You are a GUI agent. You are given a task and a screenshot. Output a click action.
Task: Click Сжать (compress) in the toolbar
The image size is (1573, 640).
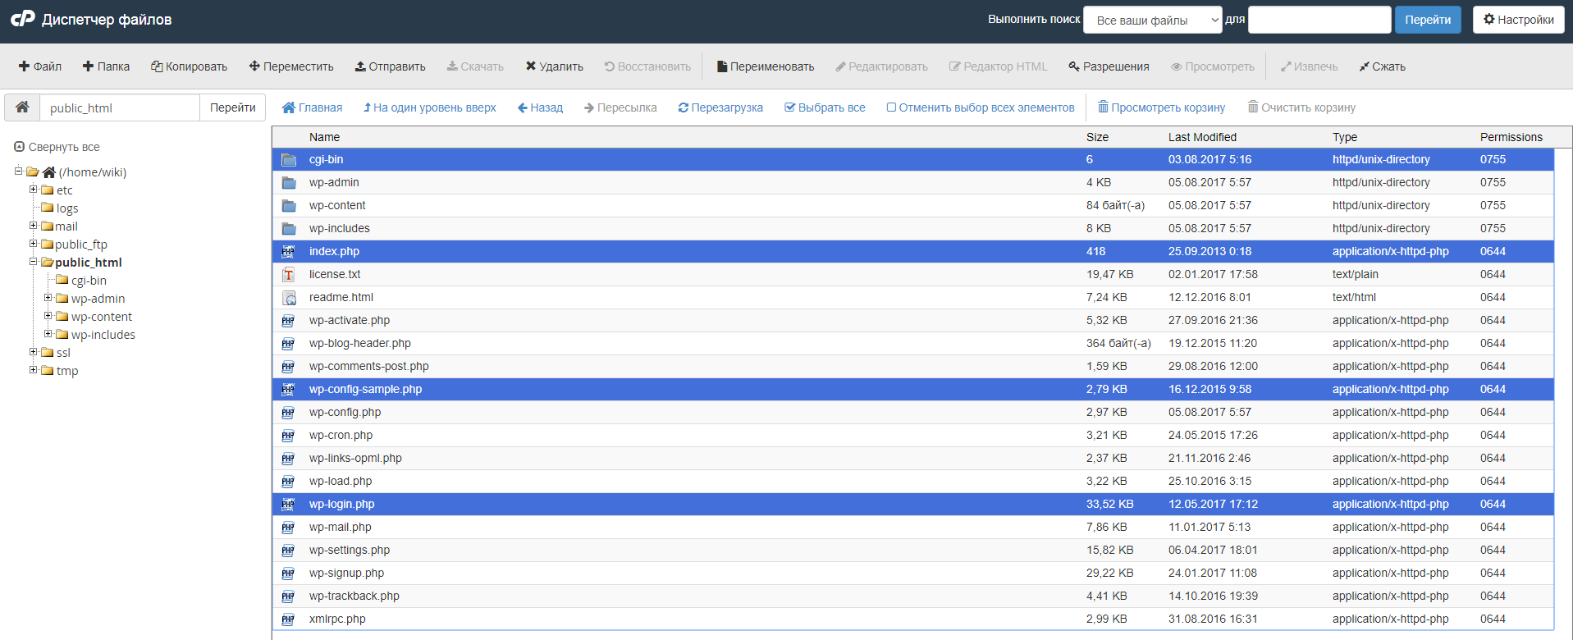(1382, 66)
